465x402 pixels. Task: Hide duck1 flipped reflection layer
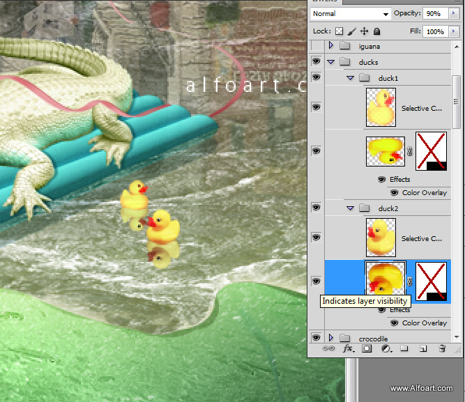316,151
